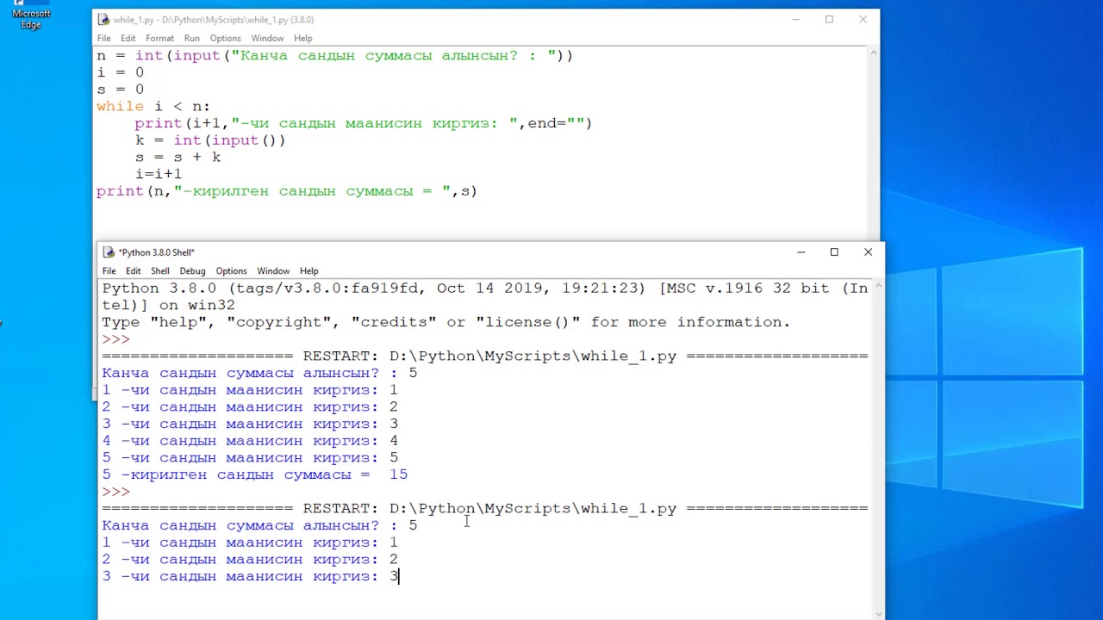This screenshot has height=620, width=1103.
Task: Click line 'k = int(input())' in editor
Action: pyautogui.click(x=210, y=140)
